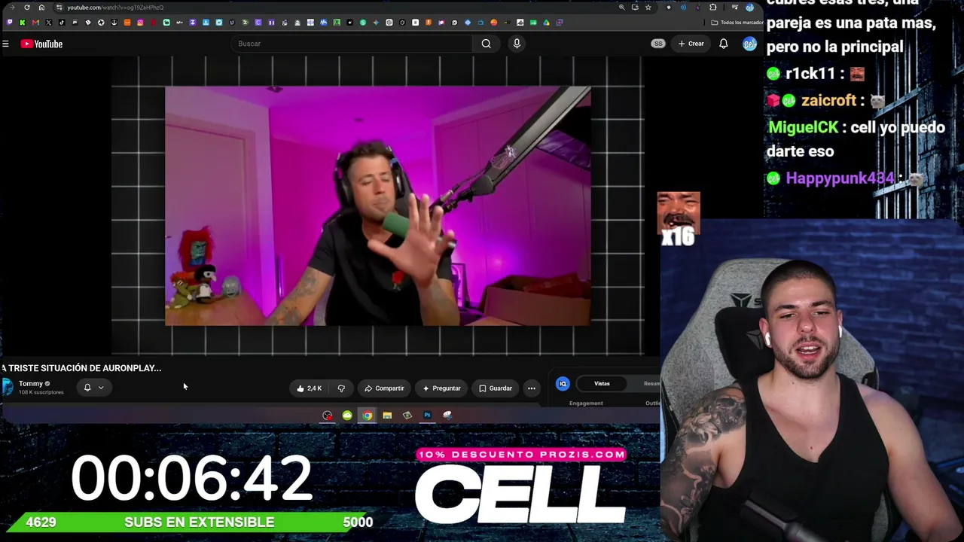
Task: Open Photoshop from the taskbar
Action: (x=427, y=416)
